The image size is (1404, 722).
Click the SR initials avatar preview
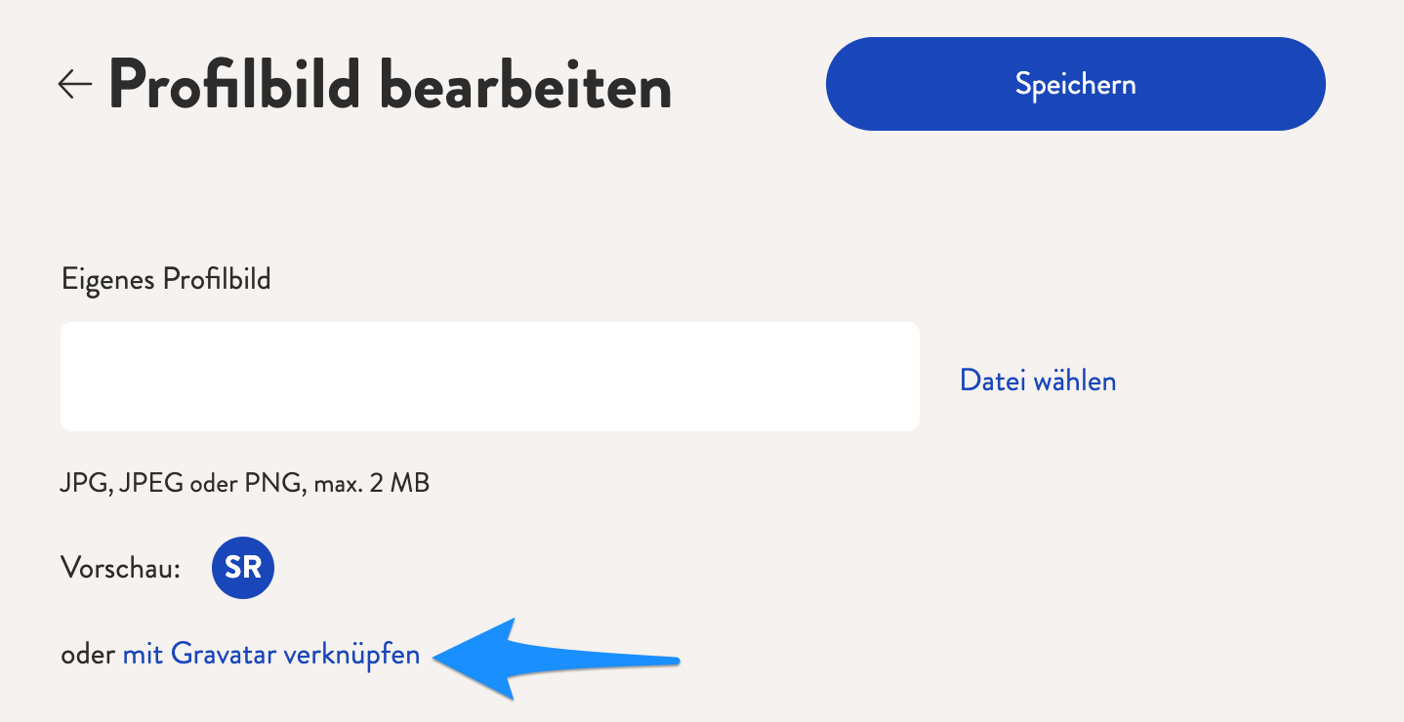click(x=243, y=568)
